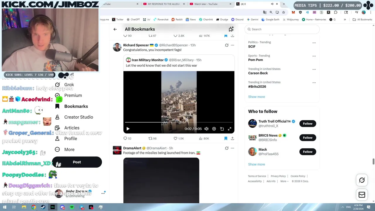Open floating Grok button
Viewport: 375px width, 211px height.
362,180
